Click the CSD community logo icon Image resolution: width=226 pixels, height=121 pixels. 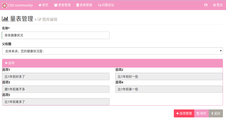[5, 5]
